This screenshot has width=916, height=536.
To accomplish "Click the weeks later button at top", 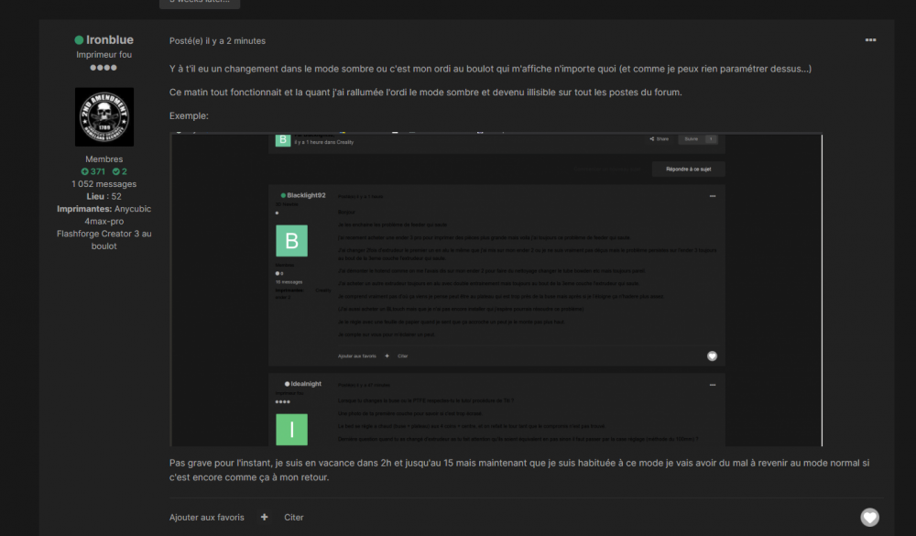I will (x=200, y=3).
